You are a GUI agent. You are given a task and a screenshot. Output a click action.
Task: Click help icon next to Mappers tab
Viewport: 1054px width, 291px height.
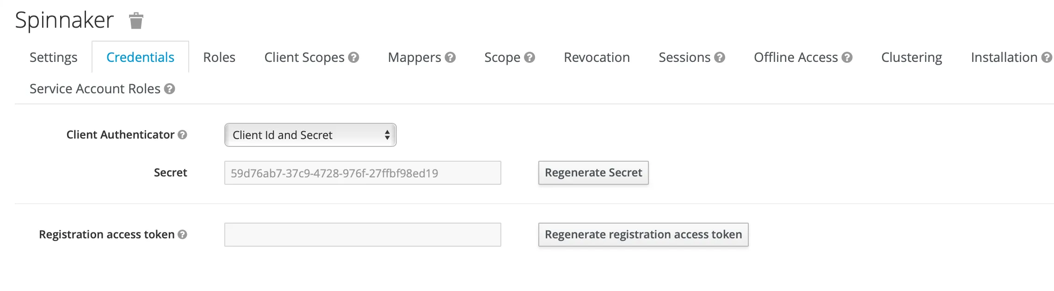(x=450, y=57)
